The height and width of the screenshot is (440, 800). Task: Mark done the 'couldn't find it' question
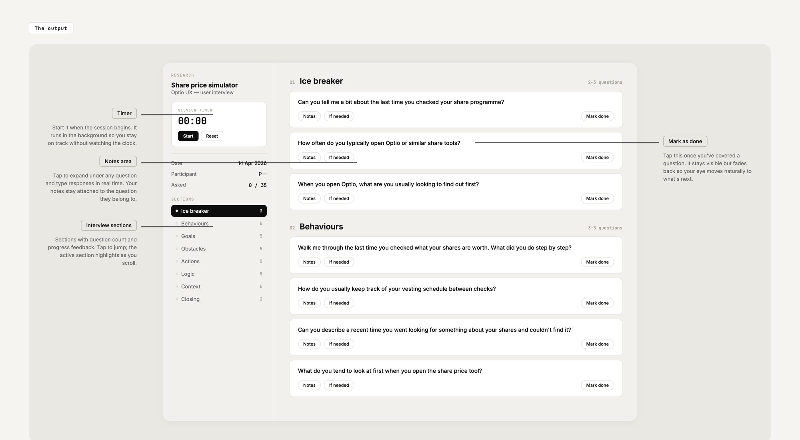tap(597, 344)
